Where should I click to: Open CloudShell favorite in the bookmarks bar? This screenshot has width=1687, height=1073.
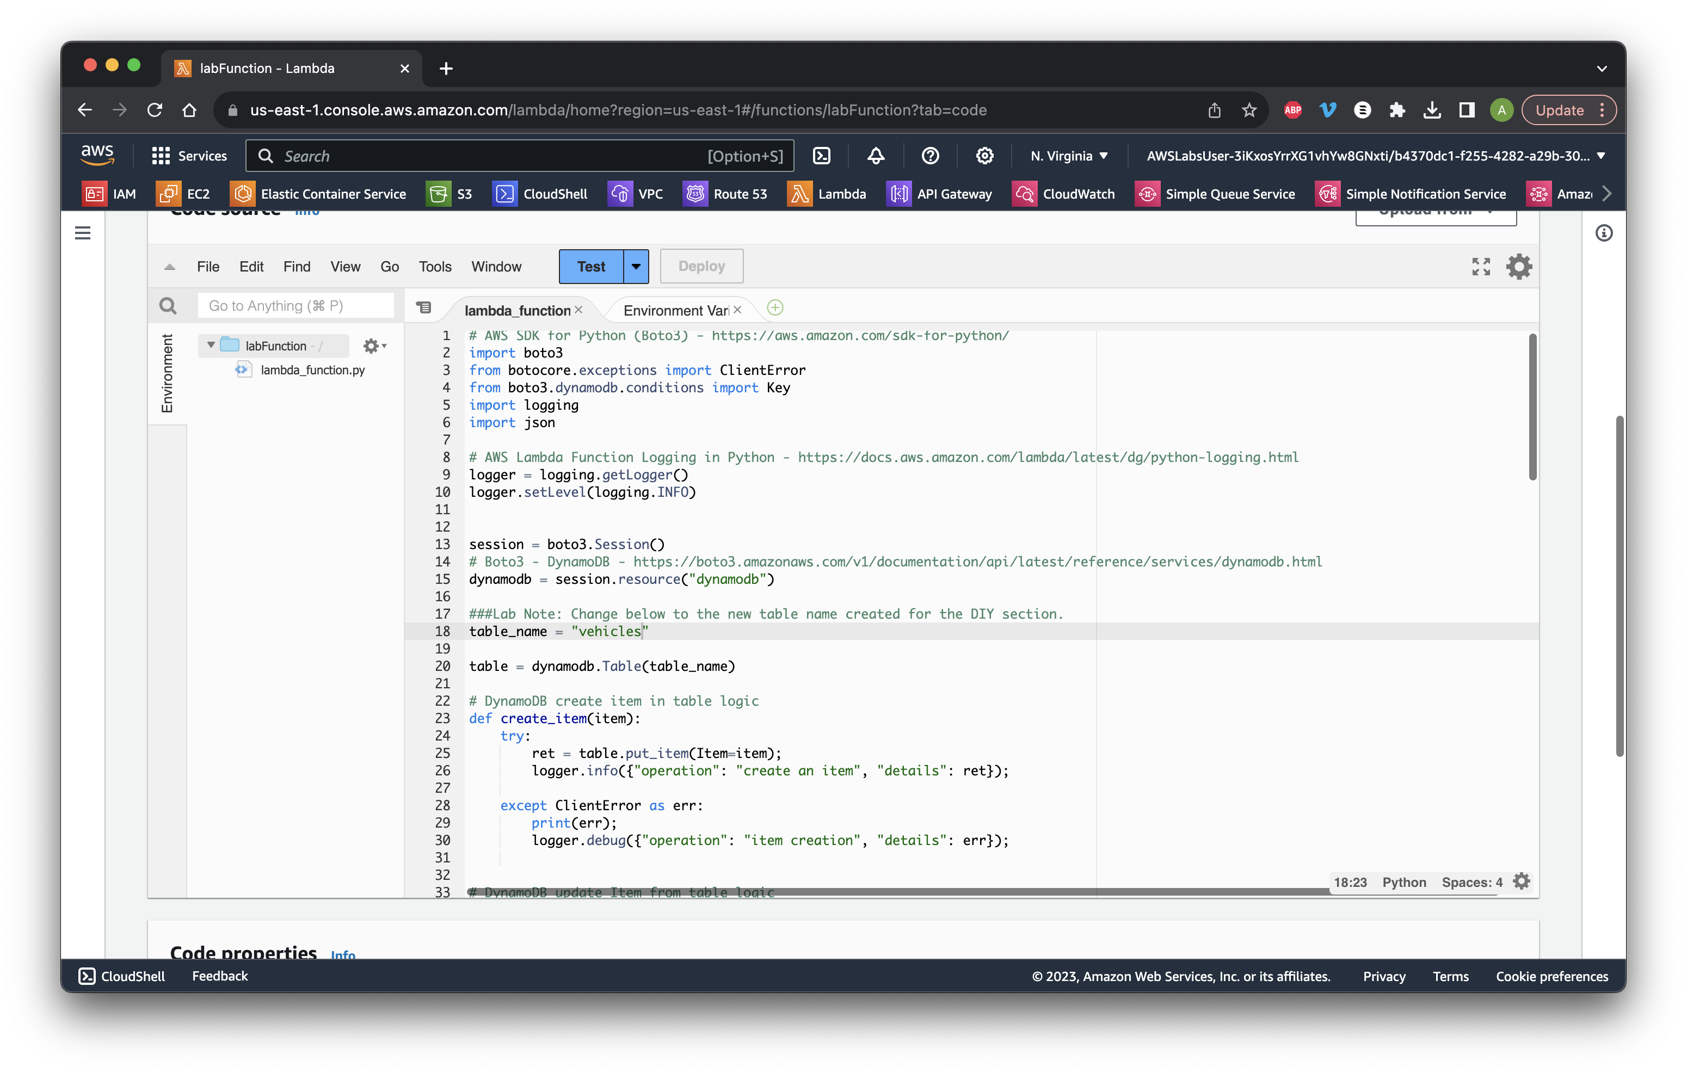[x=540, y=194]
